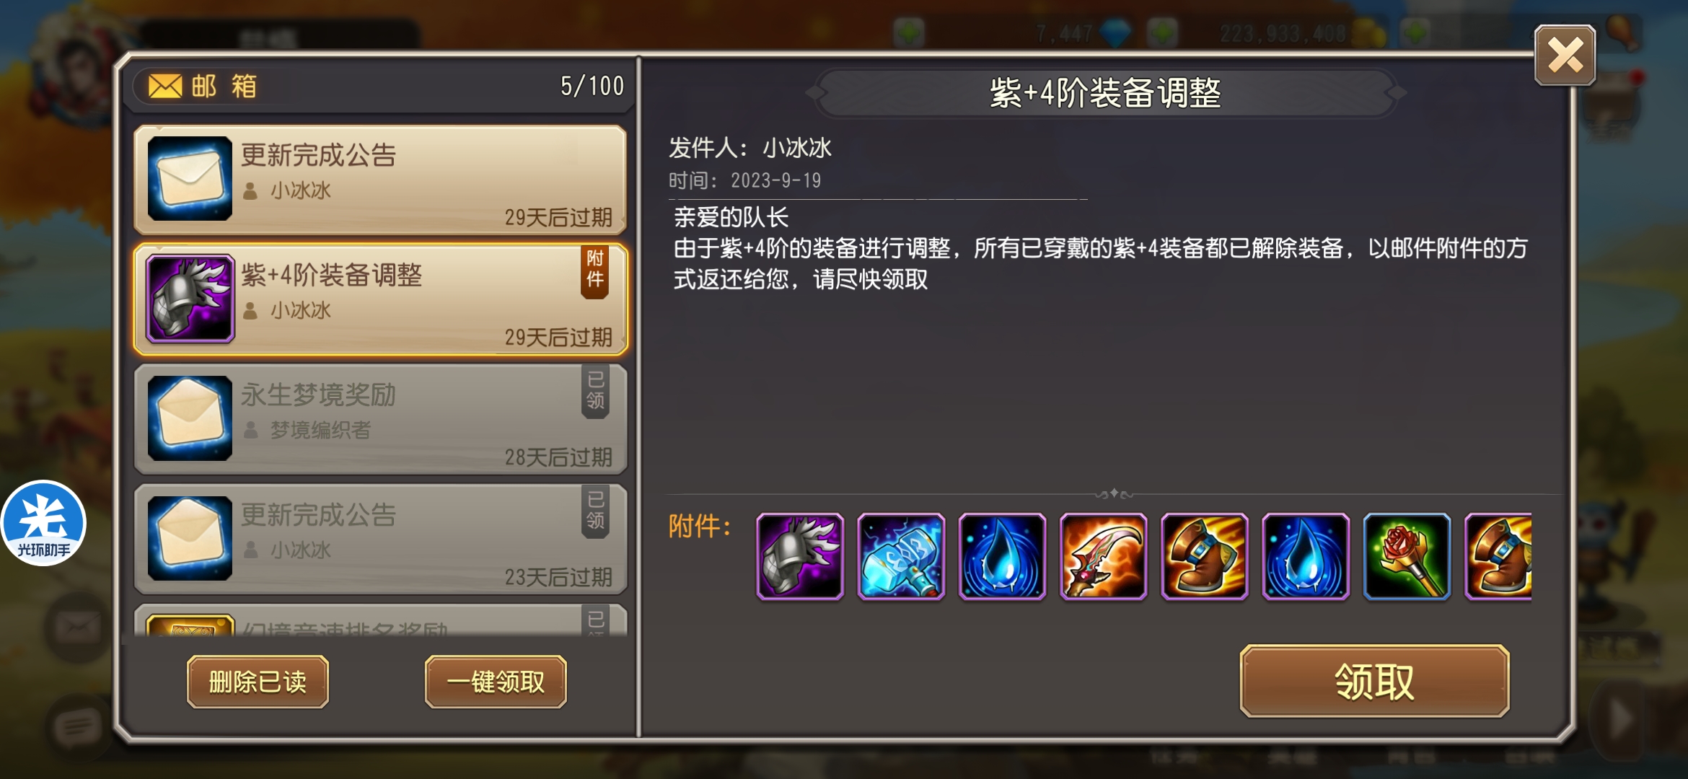The height and width of the screenshot is (779, 1688).
Task: Select the fiery dagger attachment icon
Action: 1103,556
